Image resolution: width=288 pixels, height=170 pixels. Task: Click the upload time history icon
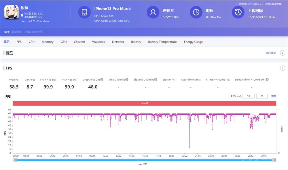click(x=238, y=12)
